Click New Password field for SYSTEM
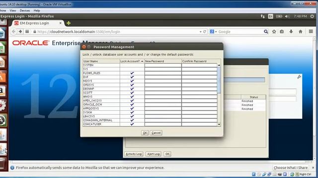318x178 pixels. [x=163, y=65]
